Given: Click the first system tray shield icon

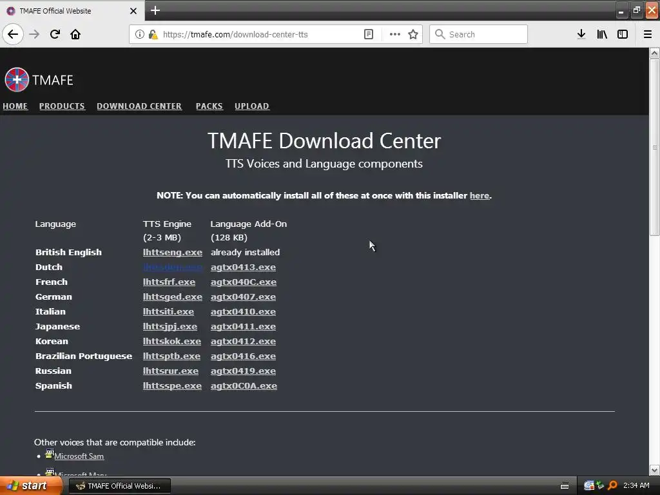Looking at the screenshot, I should (589, 485).
